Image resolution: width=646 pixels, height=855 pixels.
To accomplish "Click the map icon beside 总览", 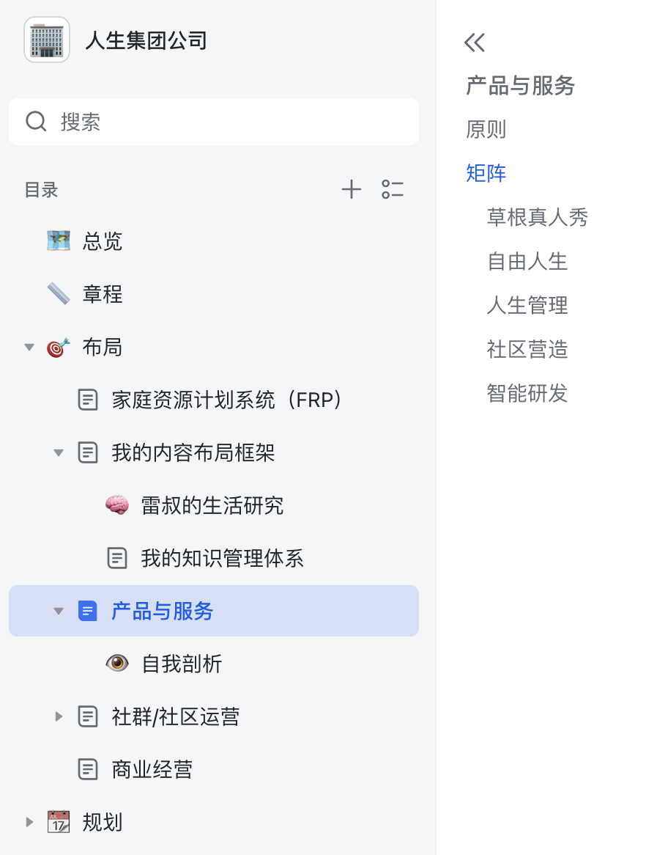I will tap(59, 241).
